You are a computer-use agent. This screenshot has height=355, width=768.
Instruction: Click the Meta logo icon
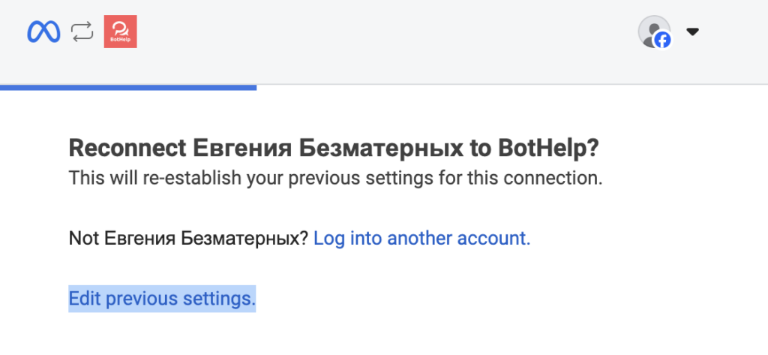pyautogui.click(x=43, y=32)
